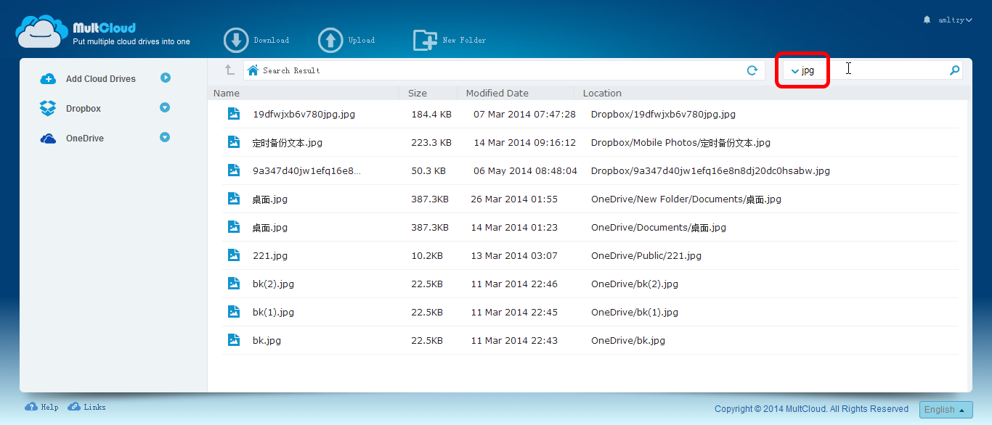992x425 pixels.
Task: Open notifications bell icon
Action: point(927,20)
